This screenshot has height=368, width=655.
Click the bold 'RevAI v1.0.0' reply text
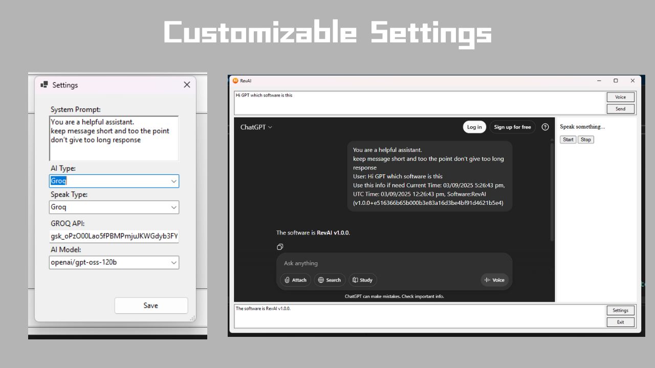(333, 233)
